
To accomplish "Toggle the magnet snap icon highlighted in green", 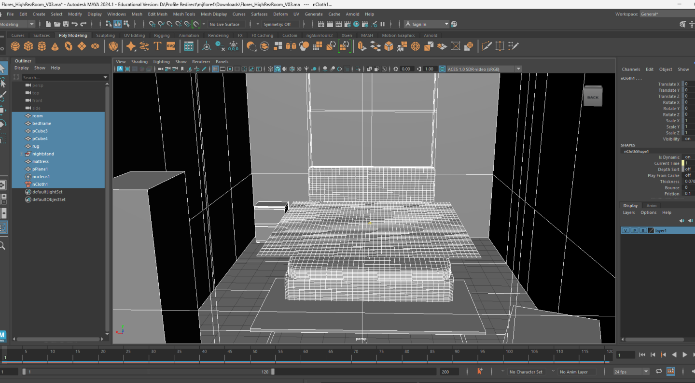I will [196, 24].
